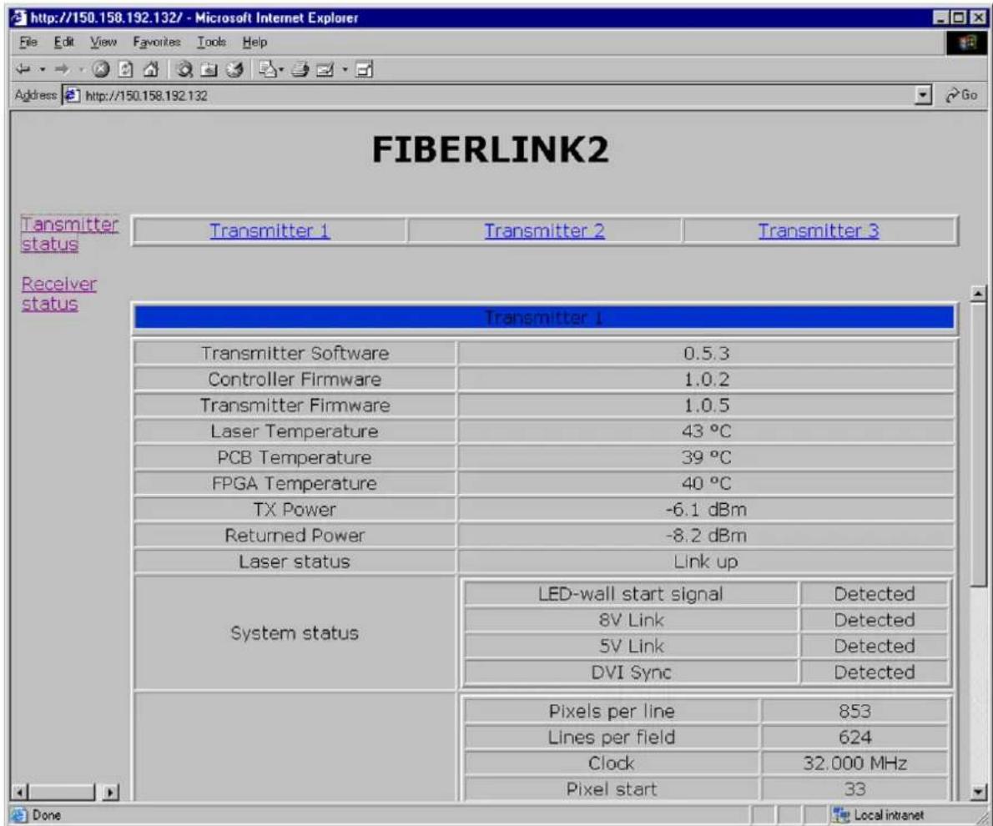The image size is (993, 826).
Task: Open the Transmitter 1 link
Action: pos(270,230)
